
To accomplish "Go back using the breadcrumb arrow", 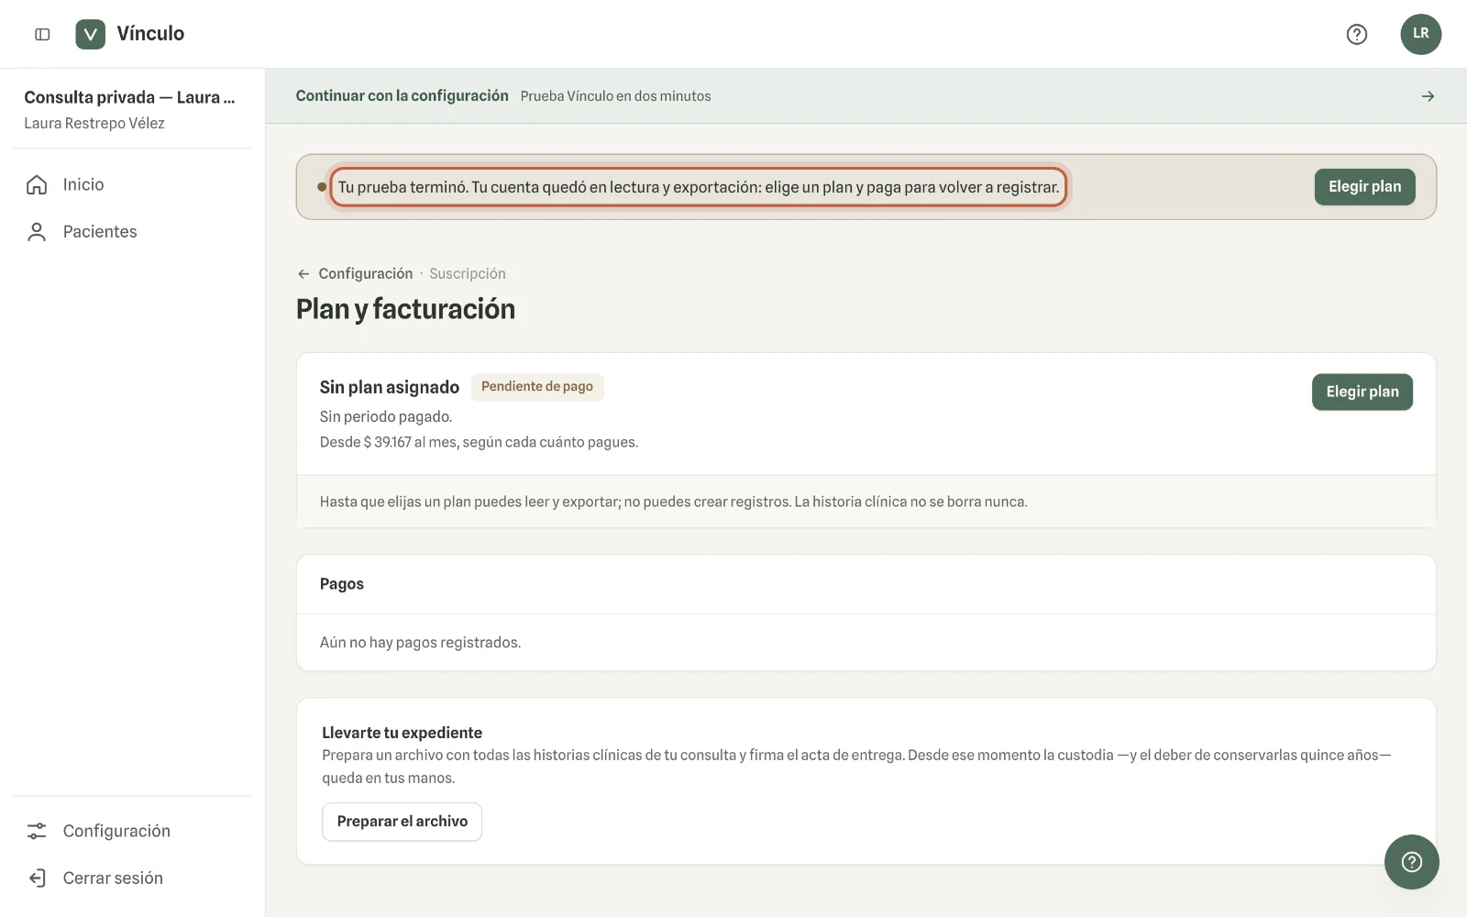I will click(303, 273).
